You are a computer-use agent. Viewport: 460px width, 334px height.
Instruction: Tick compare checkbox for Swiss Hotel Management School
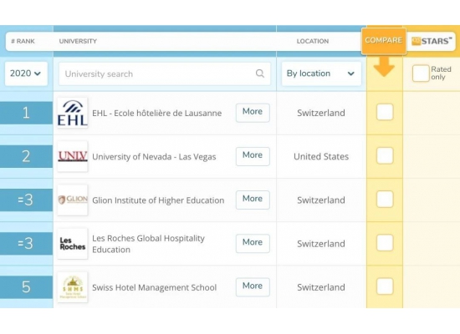coord(385,286)
